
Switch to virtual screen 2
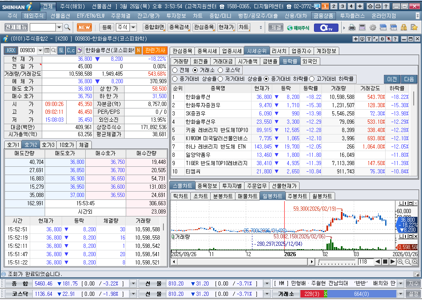click(334, 6)
